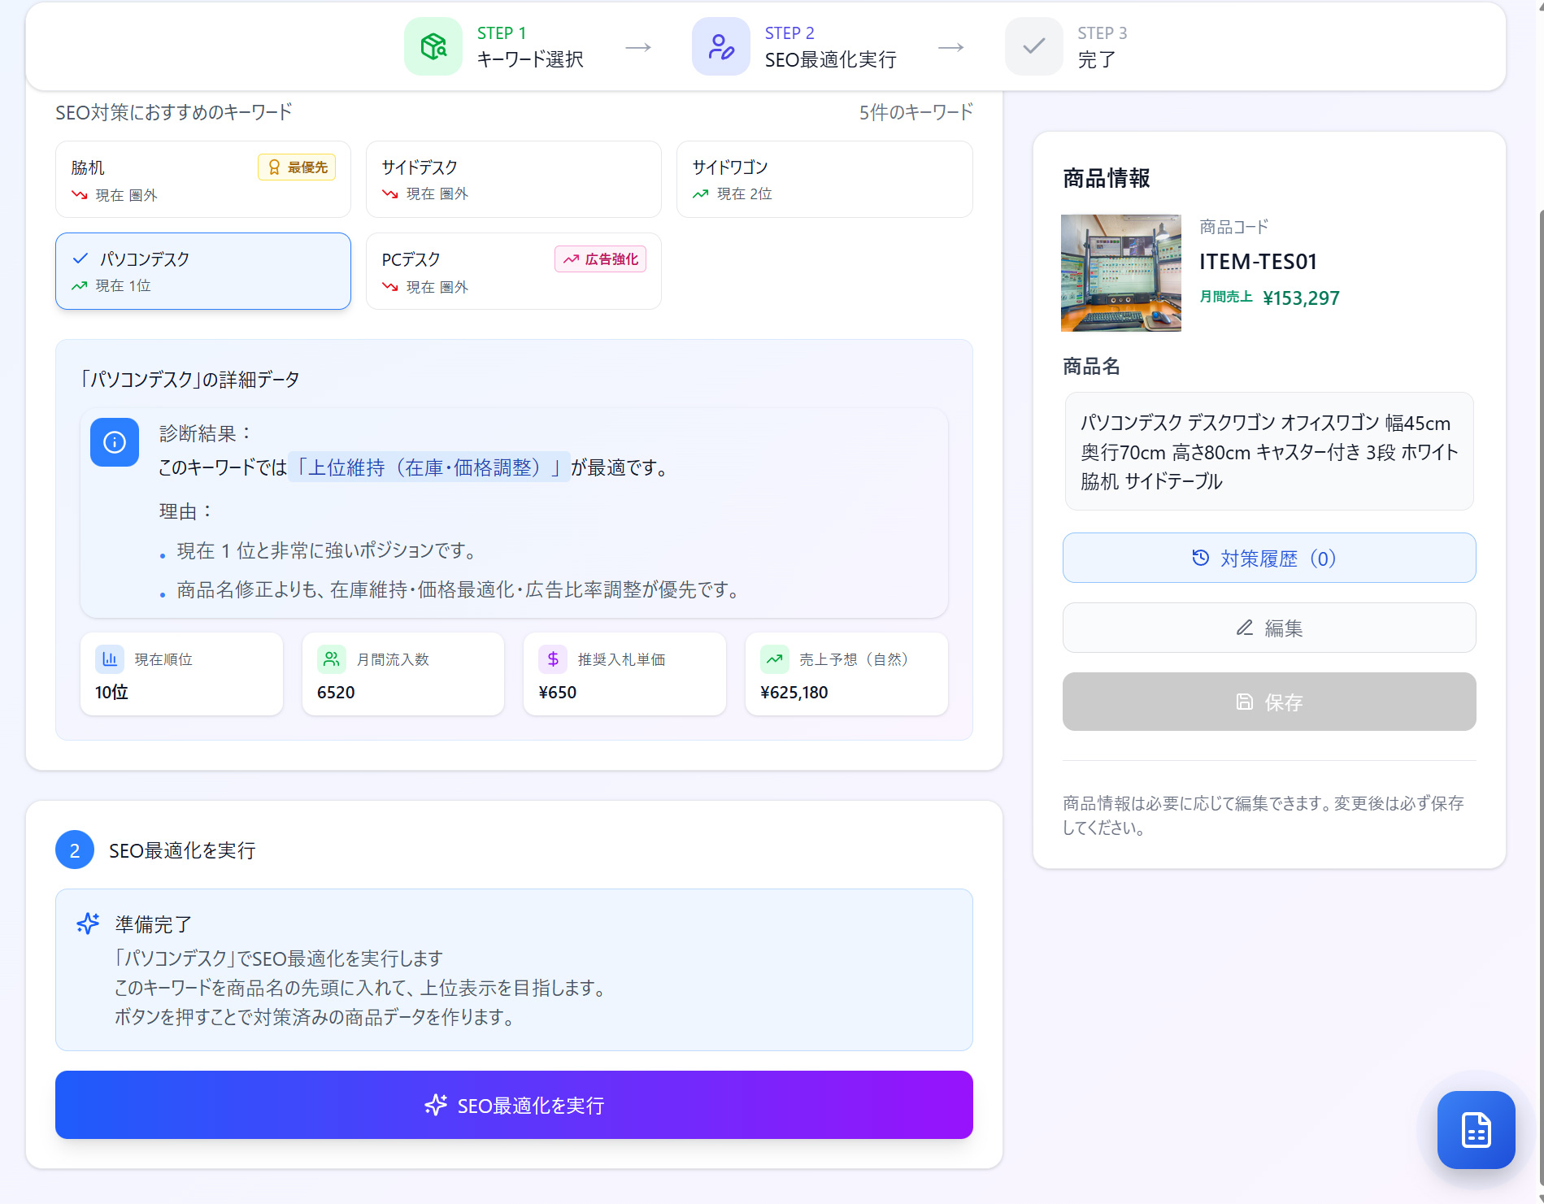1544x1204 pixels.
Task: Click the blue info icon beside 診断結果
Action: tap(115, 442)
